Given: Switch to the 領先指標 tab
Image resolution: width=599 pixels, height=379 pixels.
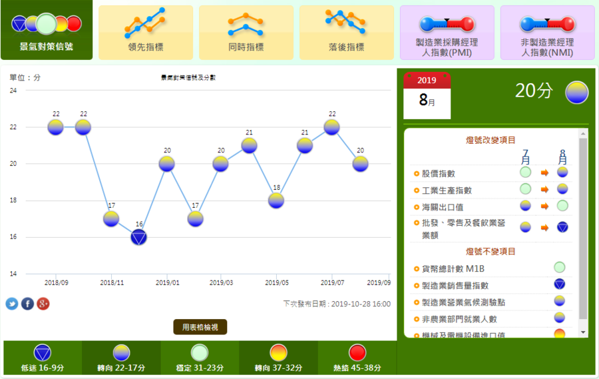Looking at the screenshot, I should [x=146, y=32].
